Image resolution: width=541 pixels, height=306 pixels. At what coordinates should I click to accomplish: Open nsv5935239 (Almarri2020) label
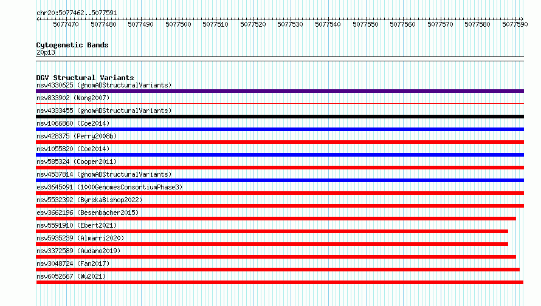(x=80, y=238)
